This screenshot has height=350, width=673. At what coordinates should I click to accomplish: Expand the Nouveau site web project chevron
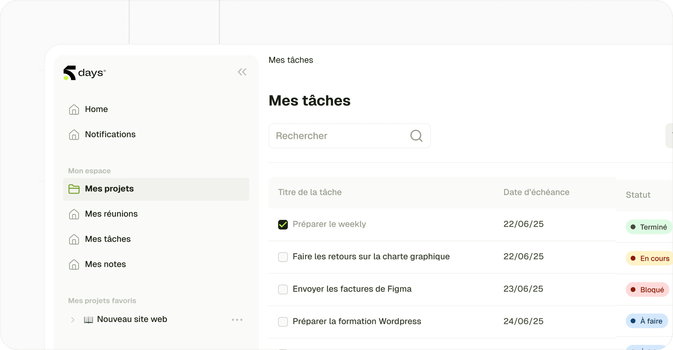coord(73,320)
